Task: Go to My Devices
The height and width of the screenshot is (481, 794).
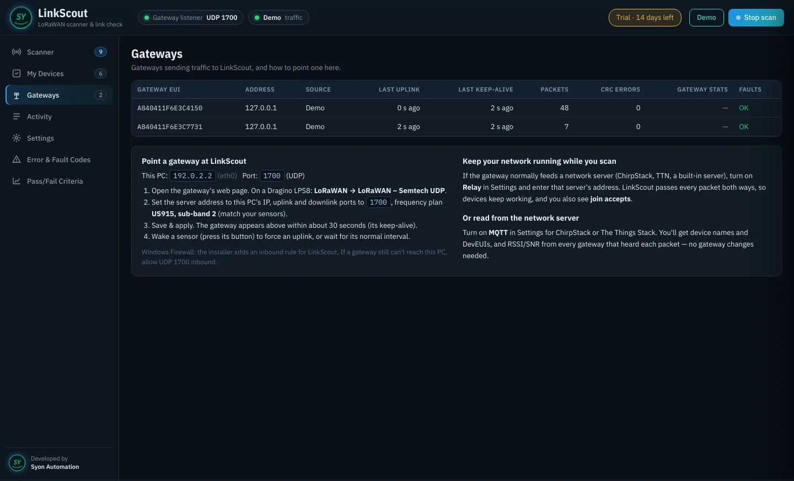Action: [59, 73]
